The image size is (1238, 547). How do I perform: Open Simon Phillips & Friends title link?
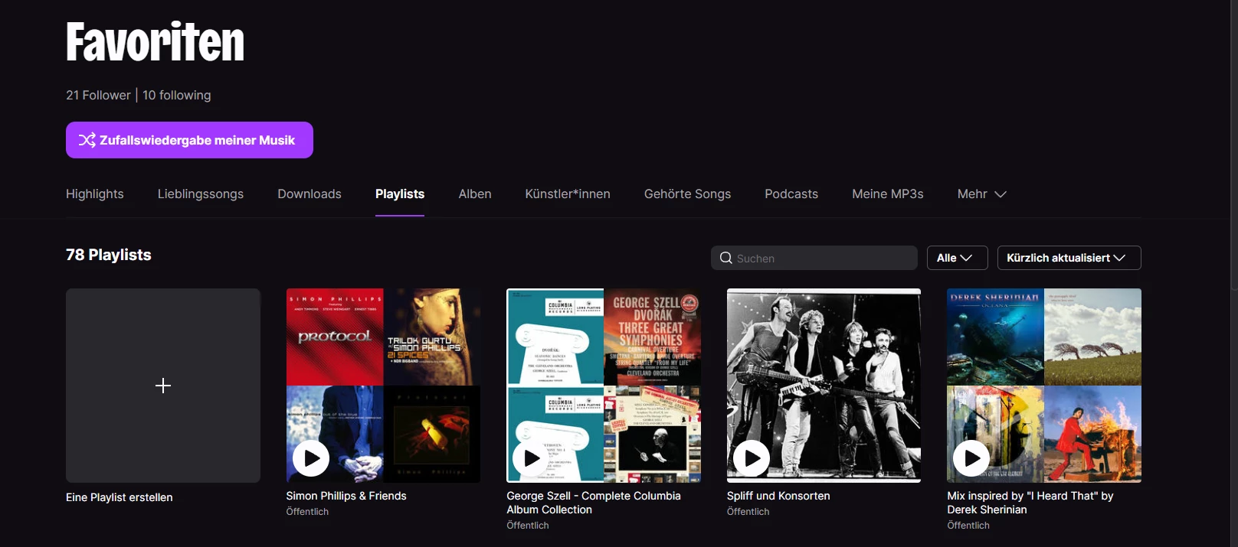[x=346, y=496]
